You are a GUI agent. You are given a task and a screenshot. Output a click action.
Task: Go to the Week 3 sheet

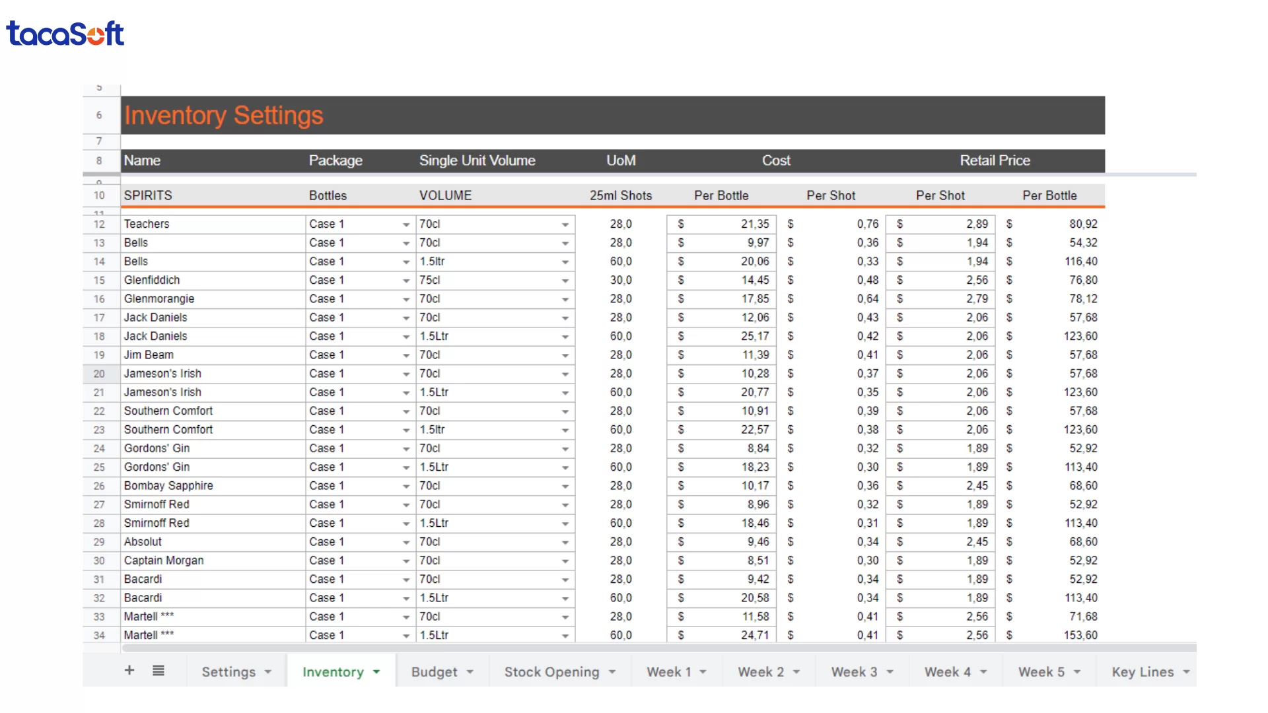(856, 671)
